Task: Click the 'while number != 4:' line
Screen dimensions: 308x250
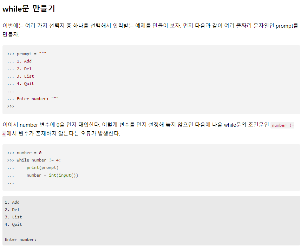Action: pos(39,160)
